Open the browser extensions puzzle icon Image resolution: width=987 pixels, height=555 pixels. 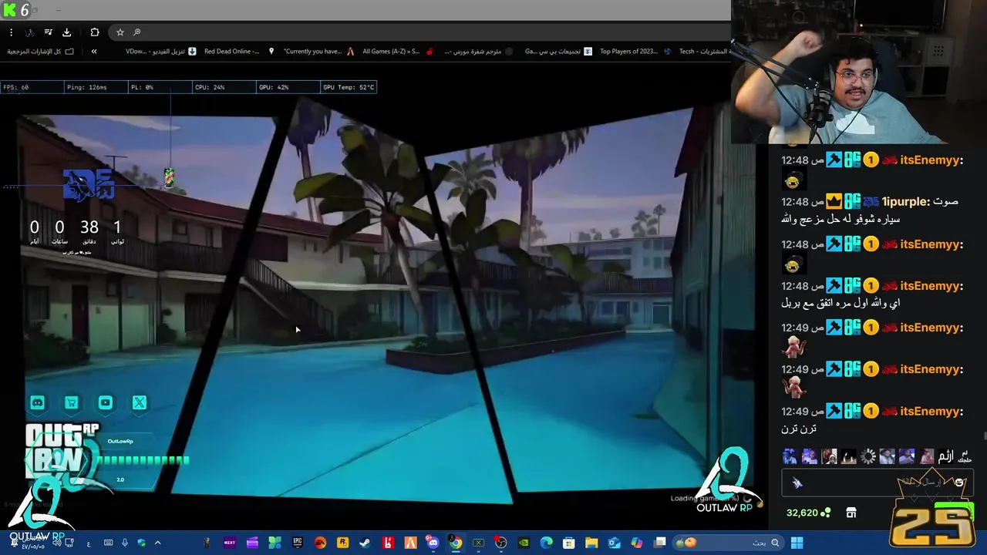point(95,32)
